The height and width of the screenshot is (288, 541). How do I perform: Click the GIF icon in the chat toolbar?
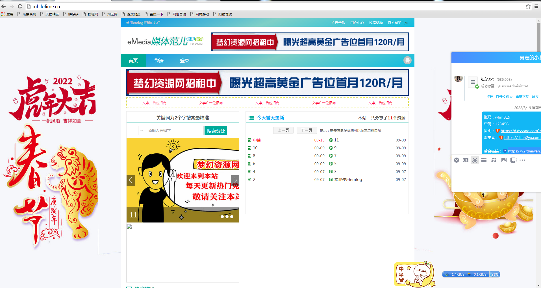(x=466, y=160)
